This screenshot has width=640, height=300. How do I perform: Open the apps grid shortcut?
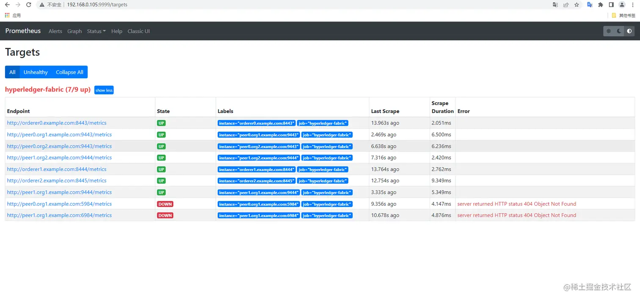(x=7, y=15)
